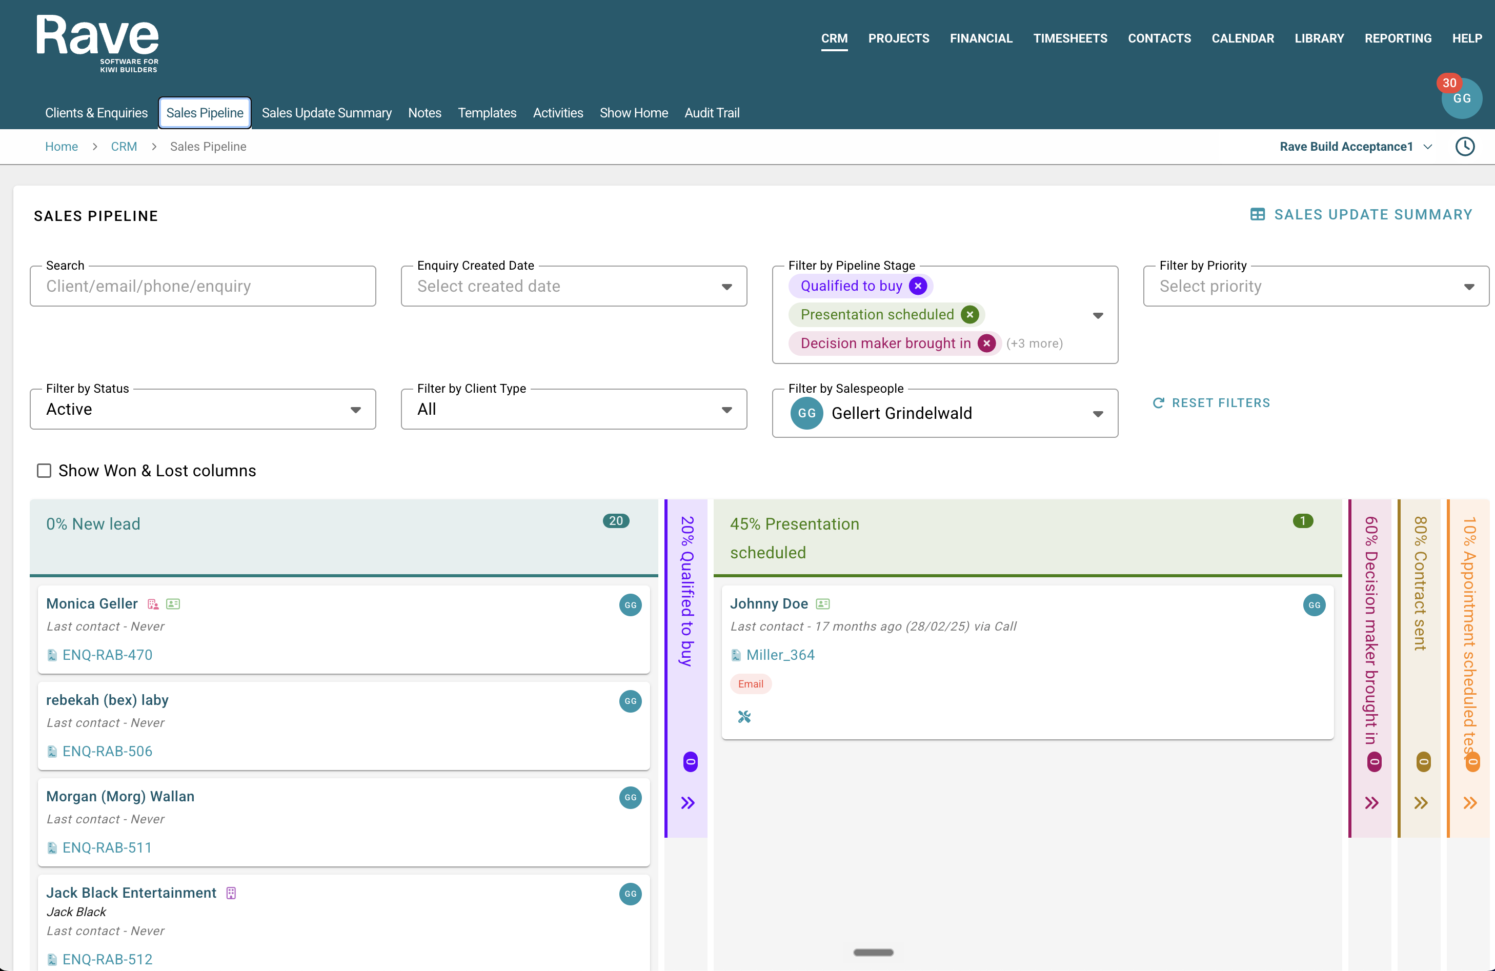Open the FINANCIAL main menu
The width and height of the screenshot is (1495, 971).
(981, 38)
